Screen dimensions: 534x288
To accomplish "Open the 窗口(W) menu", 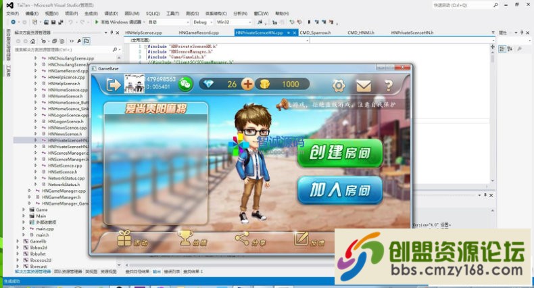I will pyautogui.click(x=261, y=14).
